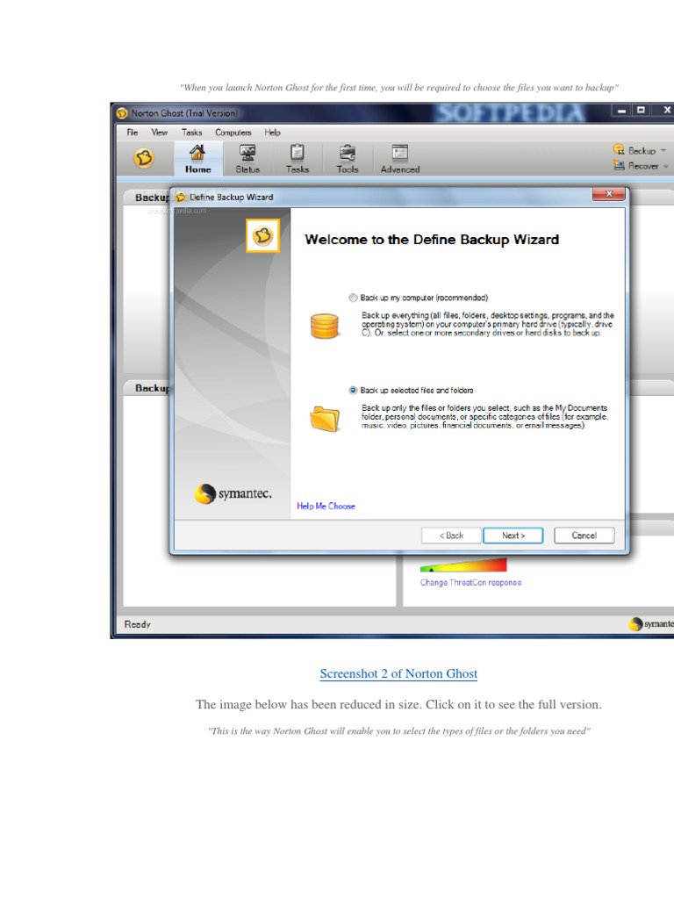Open the Advanced view icon
The image size is (674, 899).
pos(400,153)
